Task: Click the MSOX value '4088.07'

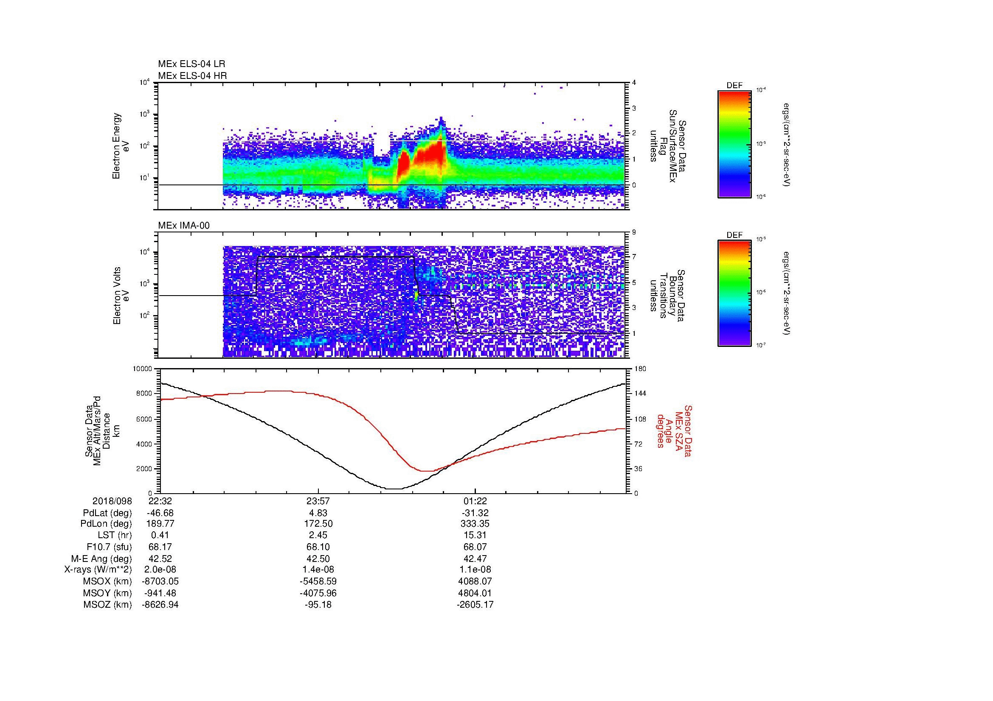Action: click(x=475, y=581)
